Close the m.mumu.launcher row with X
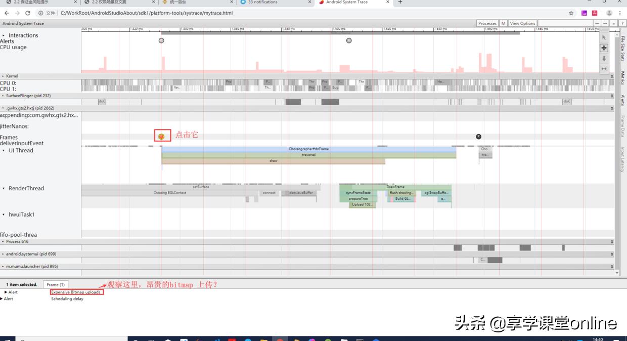Viewport: 627px width, 341px height. [612, 266]
